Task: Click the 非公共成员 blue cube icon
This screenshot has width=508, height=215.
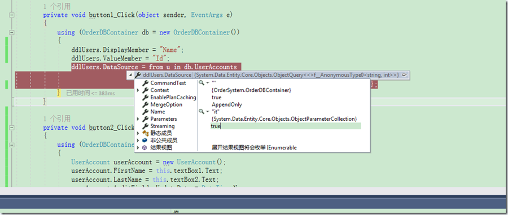Action: [145, 140]
